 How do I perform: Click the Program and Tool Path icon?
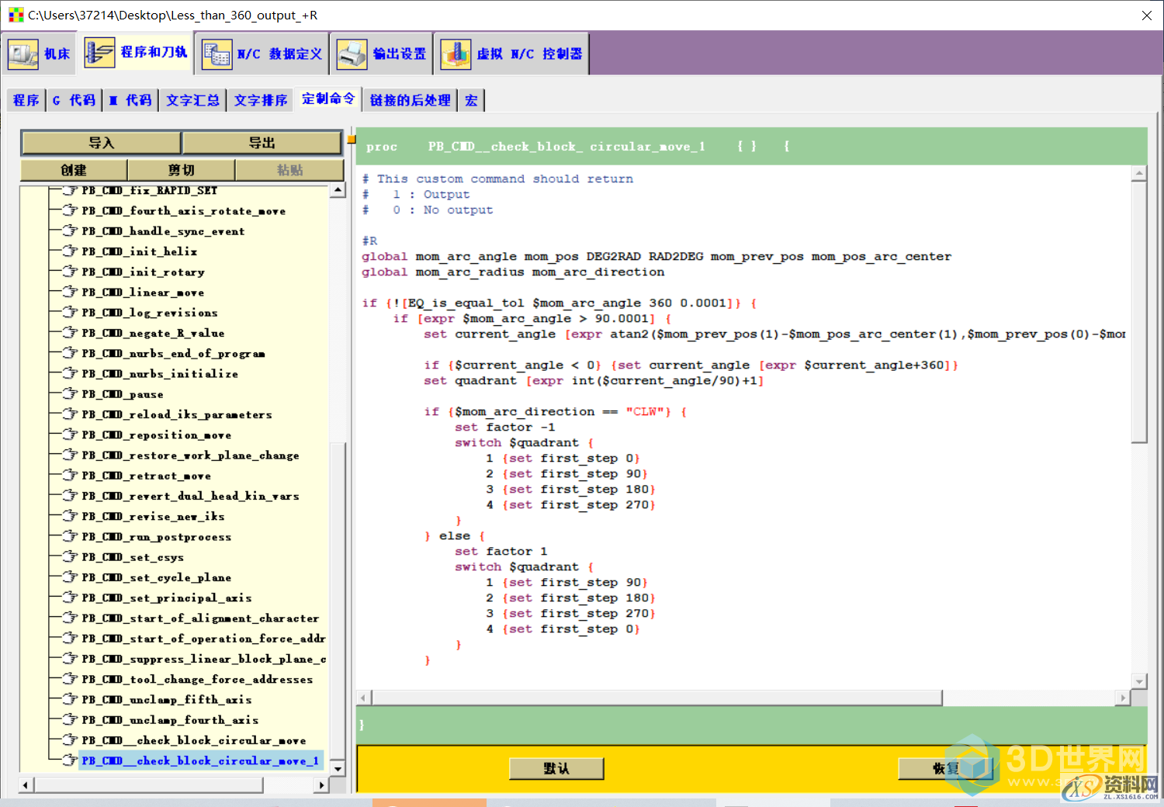[x=99, y=53]
